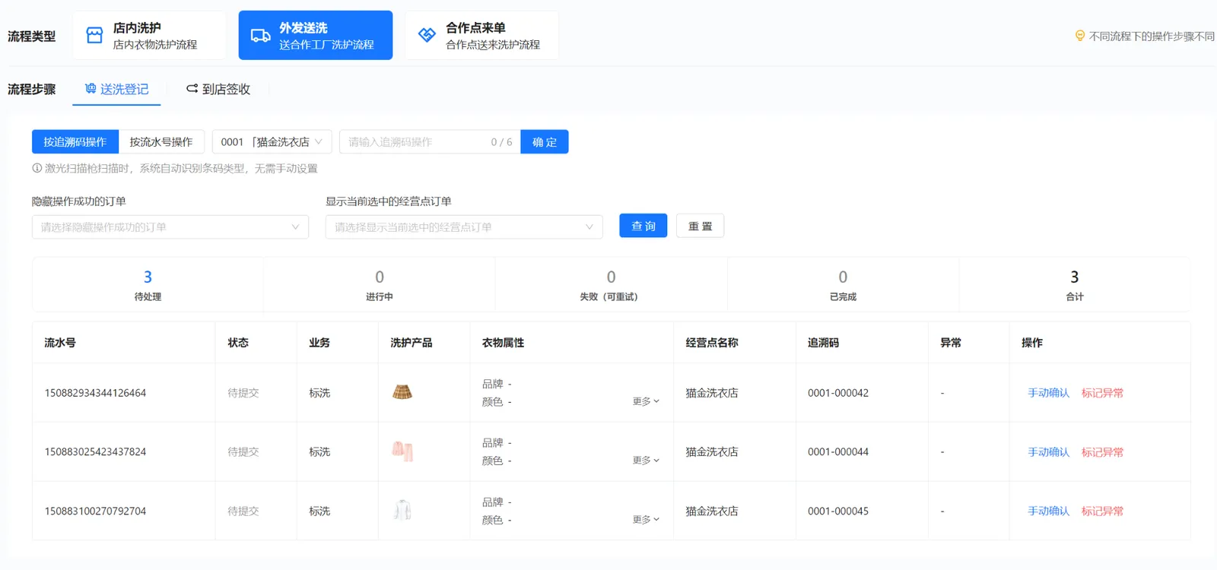Screen dimensions: 1217x570
Task: Show the 合计 total count
Action: pyautogui.click(x=1075, y=285)
